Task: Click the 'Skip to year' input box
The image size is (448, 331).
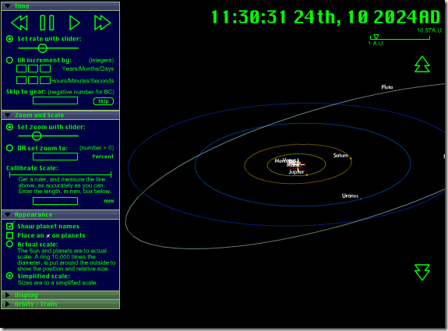Action: point(55,100)
